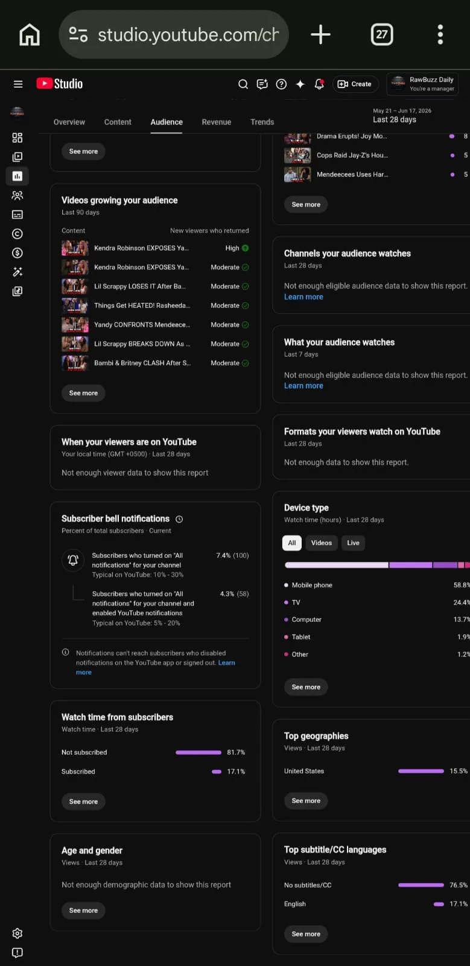Open the Kendra Robinson EXPOSES video rated High

point(155,248)
